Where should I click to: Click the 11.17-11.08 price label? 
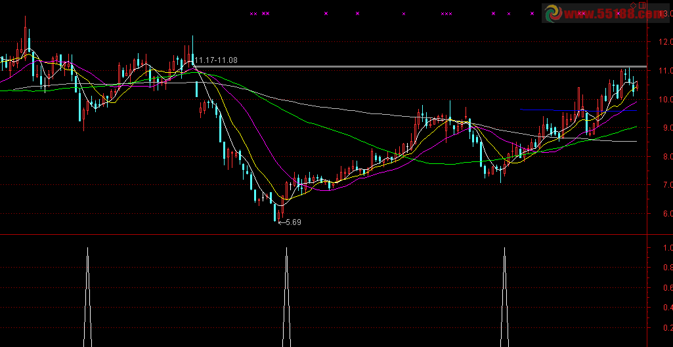[215, 60]
